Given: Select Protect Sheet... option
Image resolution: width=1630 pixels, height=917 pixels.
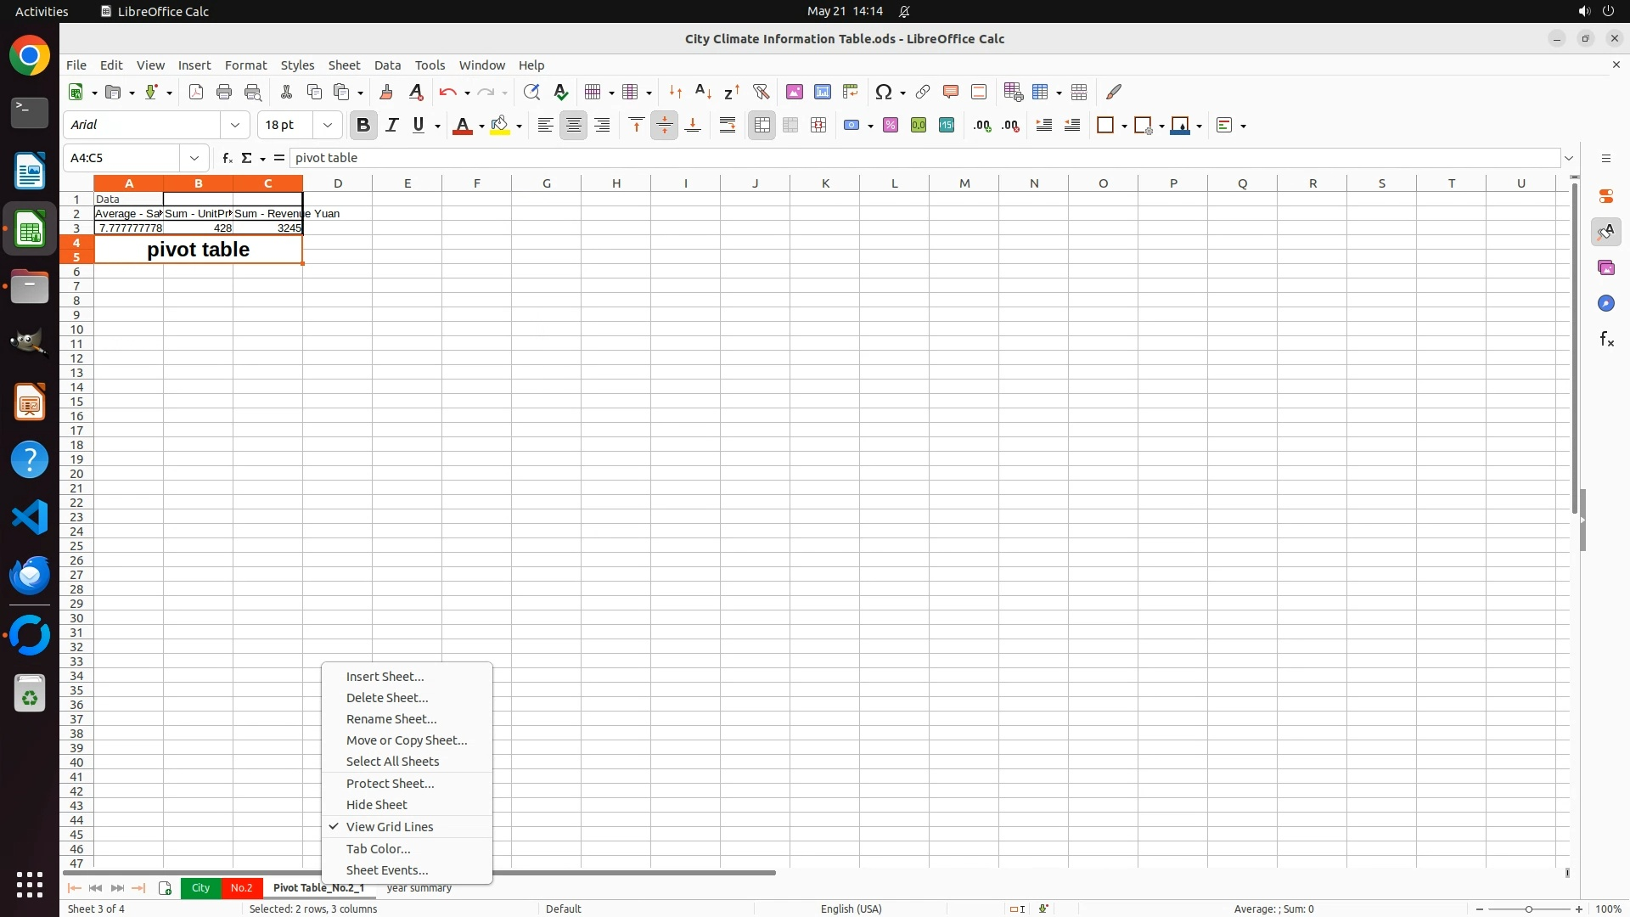Looking at the screenshot, I should 390,784.
